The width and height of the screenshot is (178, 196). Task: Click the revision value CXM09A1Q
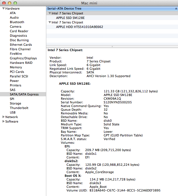(x=112, y=99)
